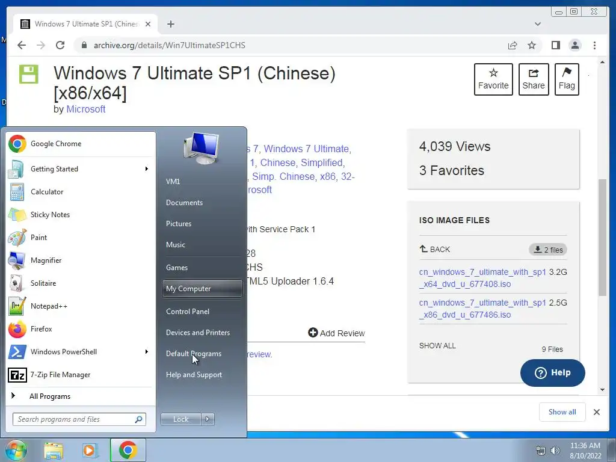Open Getting Started entry
This screenshot has height=462, width=616.
click(81, 169)
